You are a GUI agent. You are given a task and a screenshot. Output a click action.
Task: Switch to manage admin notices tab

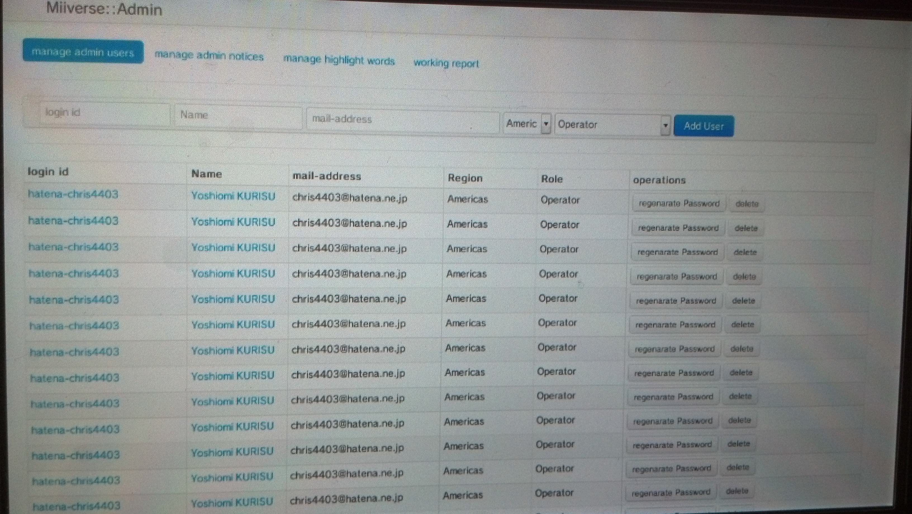point(209,56)
